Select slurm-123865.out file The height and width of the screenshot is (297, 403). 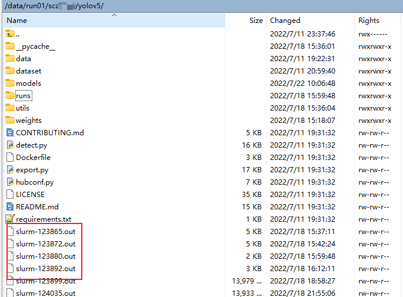(x=45, y=231)
